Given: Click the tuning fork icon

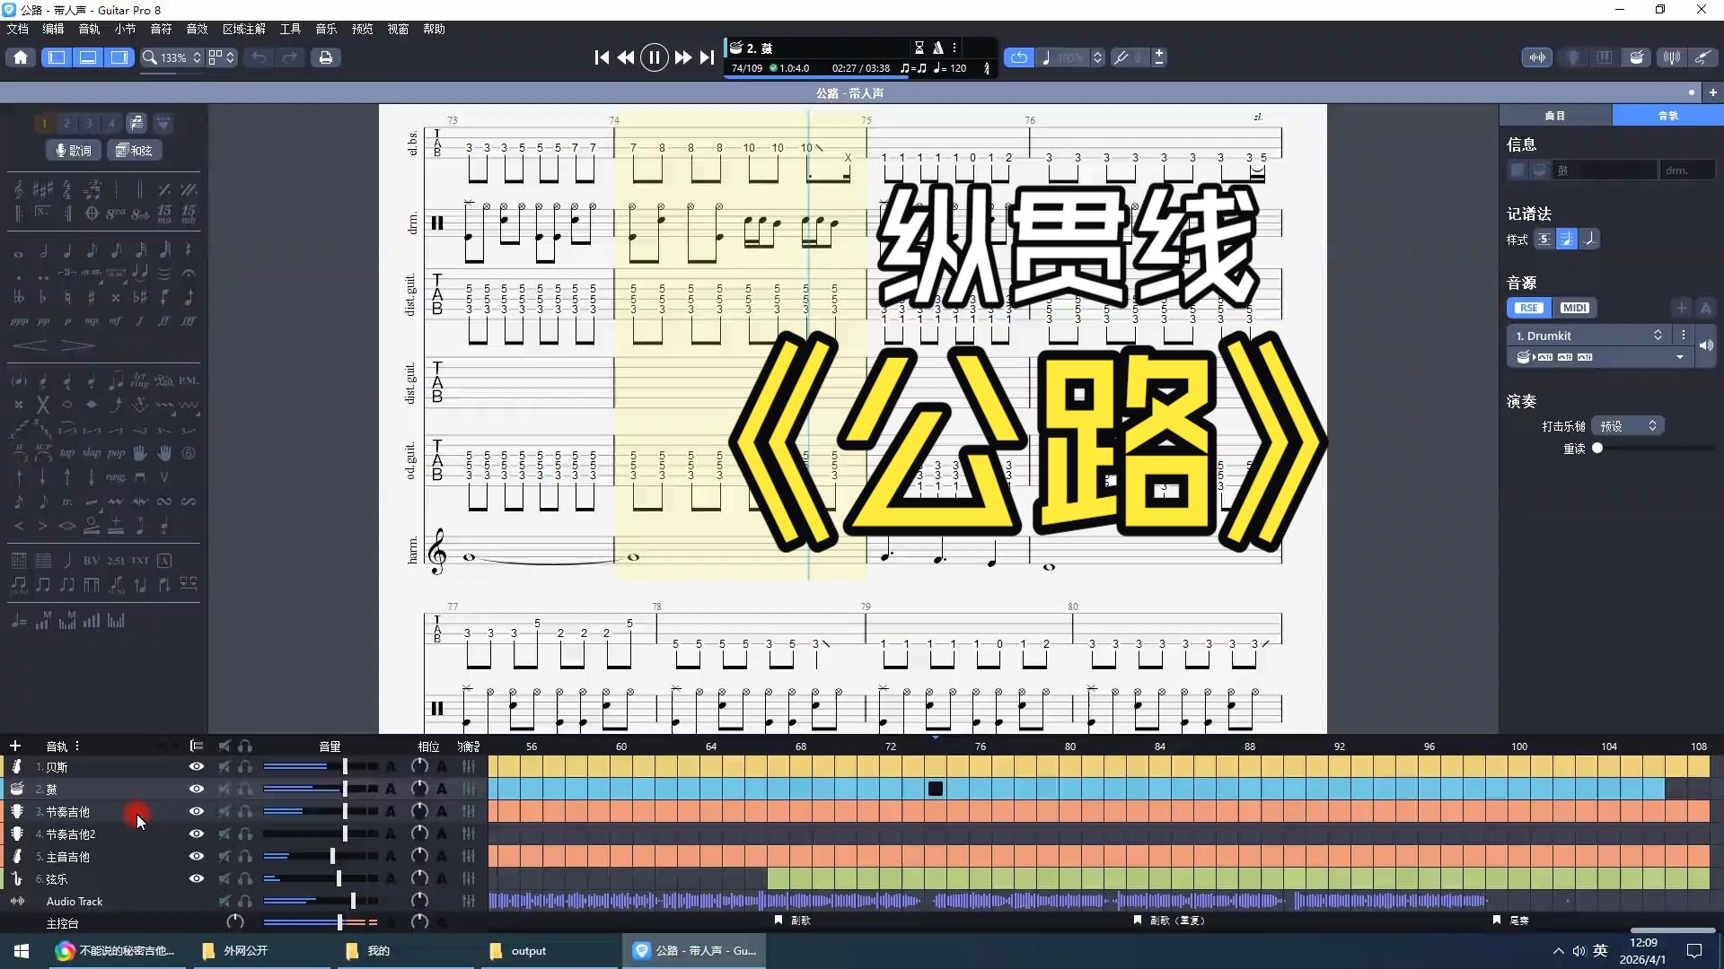Looking at the screenshot, I should 1121,57.
